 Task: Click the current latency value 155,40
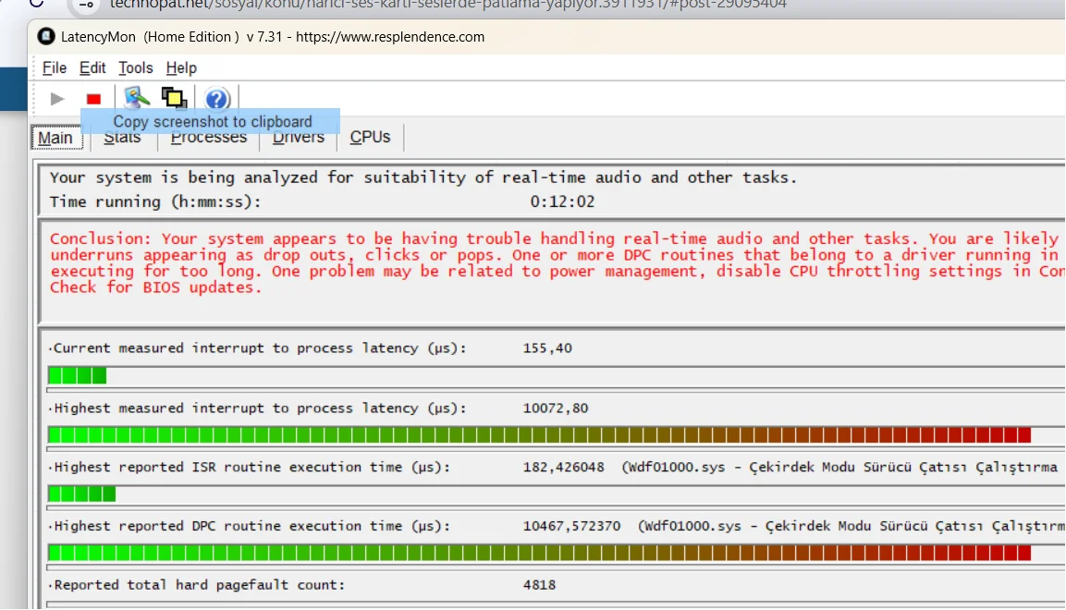(x=547, y=348)
